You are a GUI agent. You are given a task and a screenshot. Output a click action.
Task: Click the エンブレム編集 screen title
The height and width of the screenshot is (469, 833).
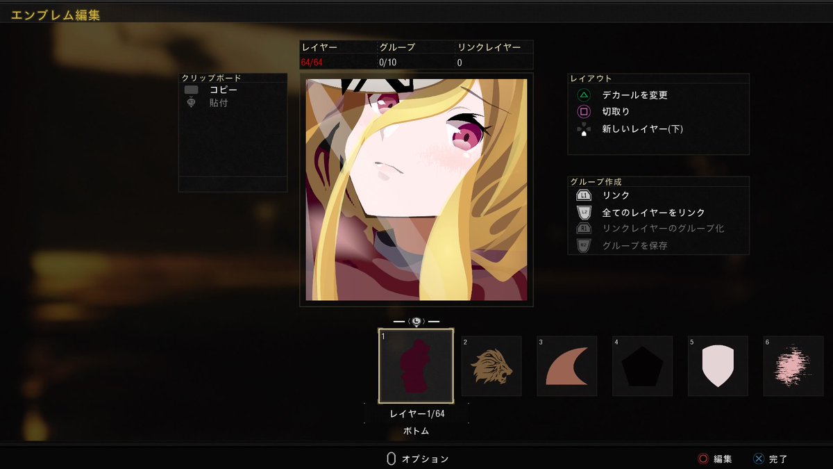pos(56,15)
